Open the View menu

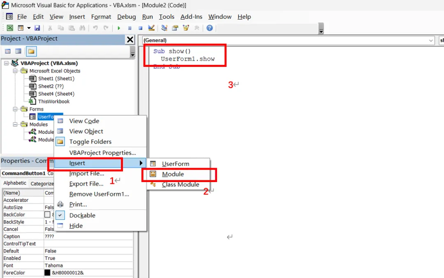coord(56,17)
